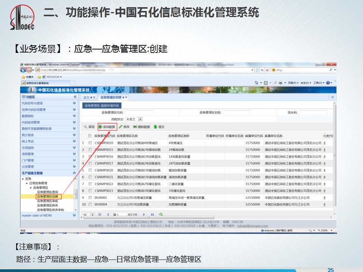Select 应急管理区创建 in the tree
Image resolution: width=363 pixels, height=272 pixels.
(48, 196)
